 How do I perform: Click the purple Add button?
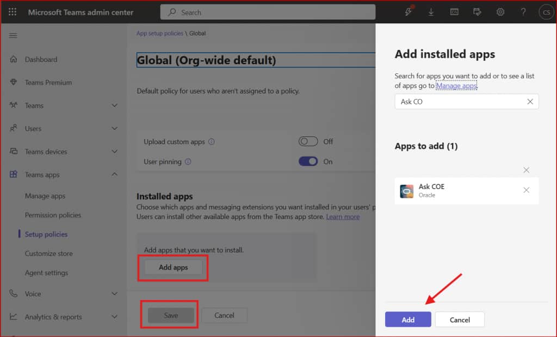tap(408, 320)
